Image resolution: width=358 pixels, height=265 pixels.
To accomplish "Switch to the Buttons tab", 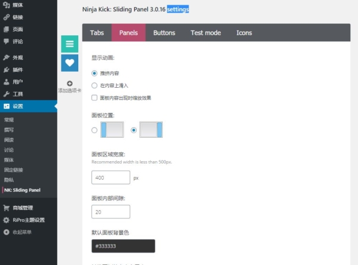I will pyautogui.click(x=164, y=33).
